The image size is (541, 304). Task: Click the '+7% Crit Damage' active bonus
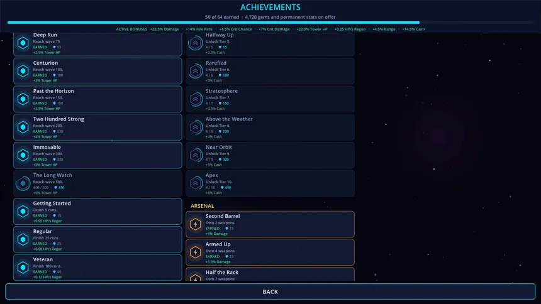pyautogui.click(x=274, y=30)
